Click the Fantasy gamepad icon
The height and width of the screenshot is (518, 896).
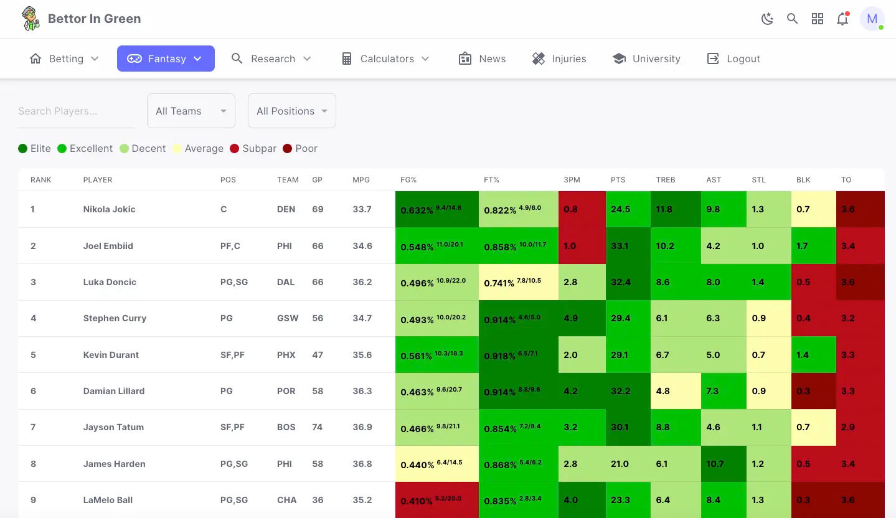pyautogui.click(x=134, y=59)
